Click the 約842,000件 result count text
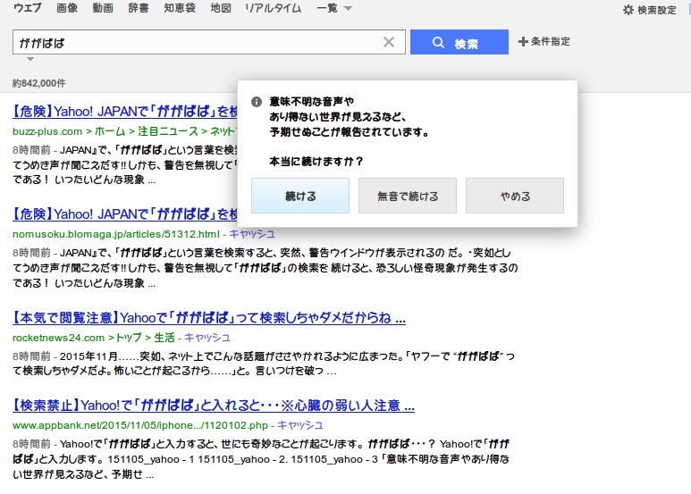The width and height of the screenshot is (691, 494). pos(38,83)
